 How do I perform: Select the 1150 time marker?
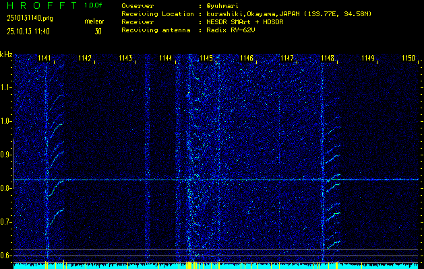coord(408,59)
